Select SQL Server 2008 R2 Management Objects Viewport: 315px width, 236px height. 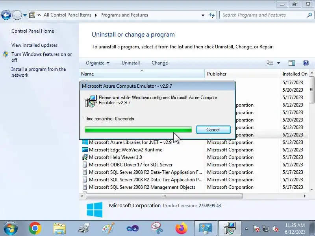142,187
